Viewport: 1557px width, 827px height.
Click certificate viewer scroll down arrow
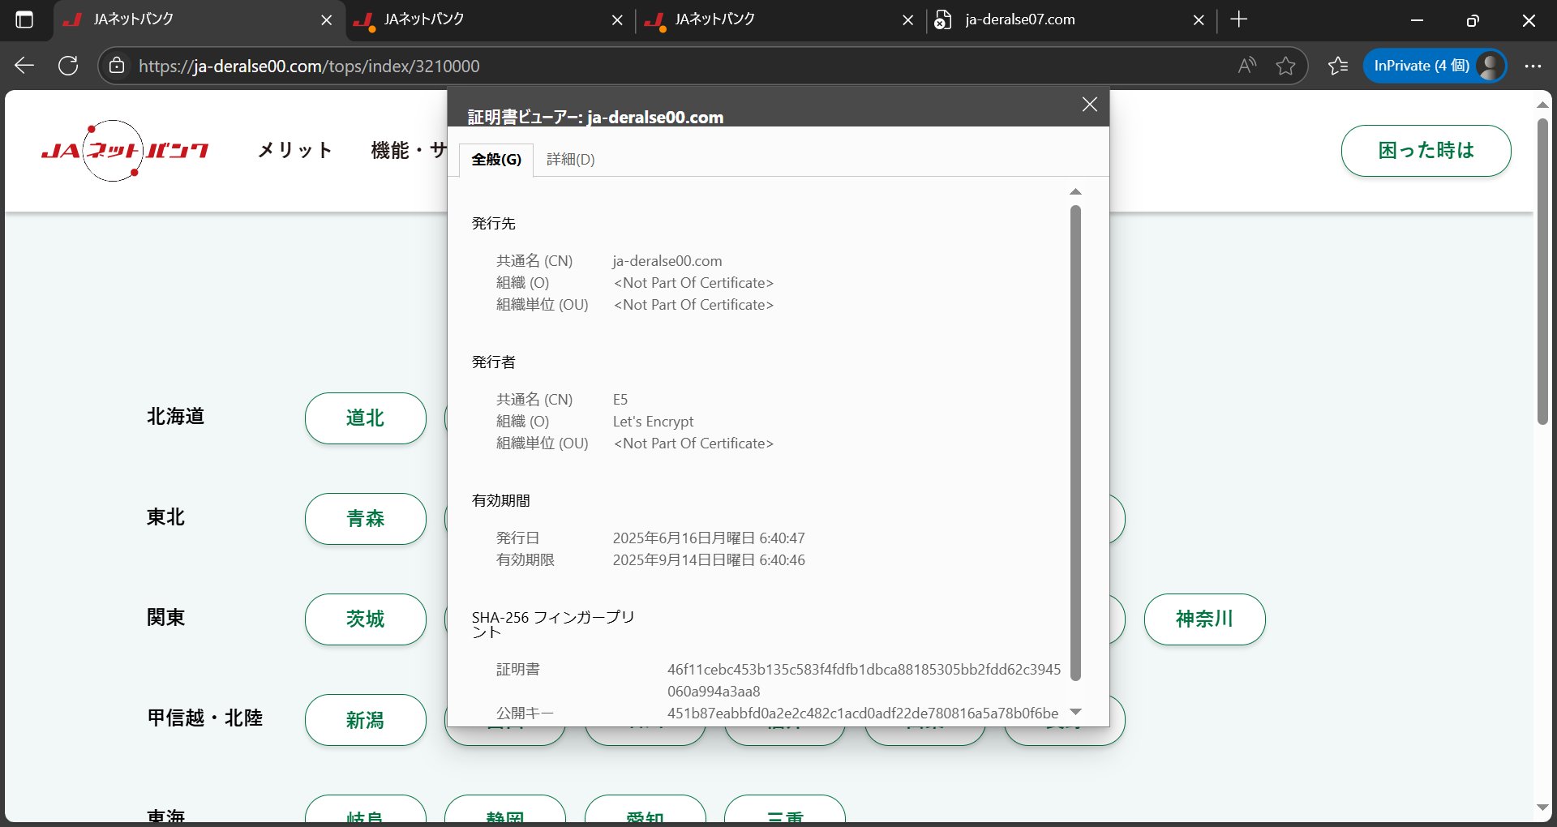[x=1076, y=712]
